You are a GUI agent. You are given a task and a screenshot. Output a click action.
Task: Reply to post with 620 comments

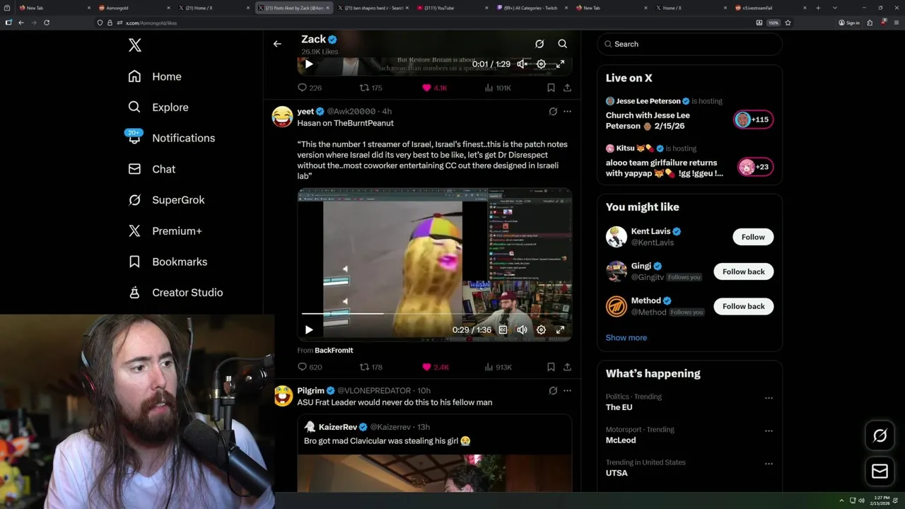coord(310,367)
